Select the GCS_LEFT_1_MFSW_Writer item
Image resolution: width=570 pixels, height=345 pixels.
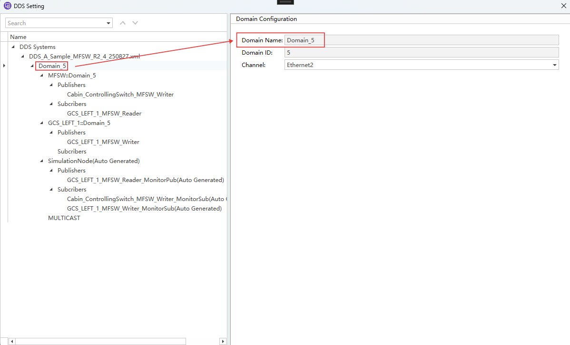coord(103,142)
